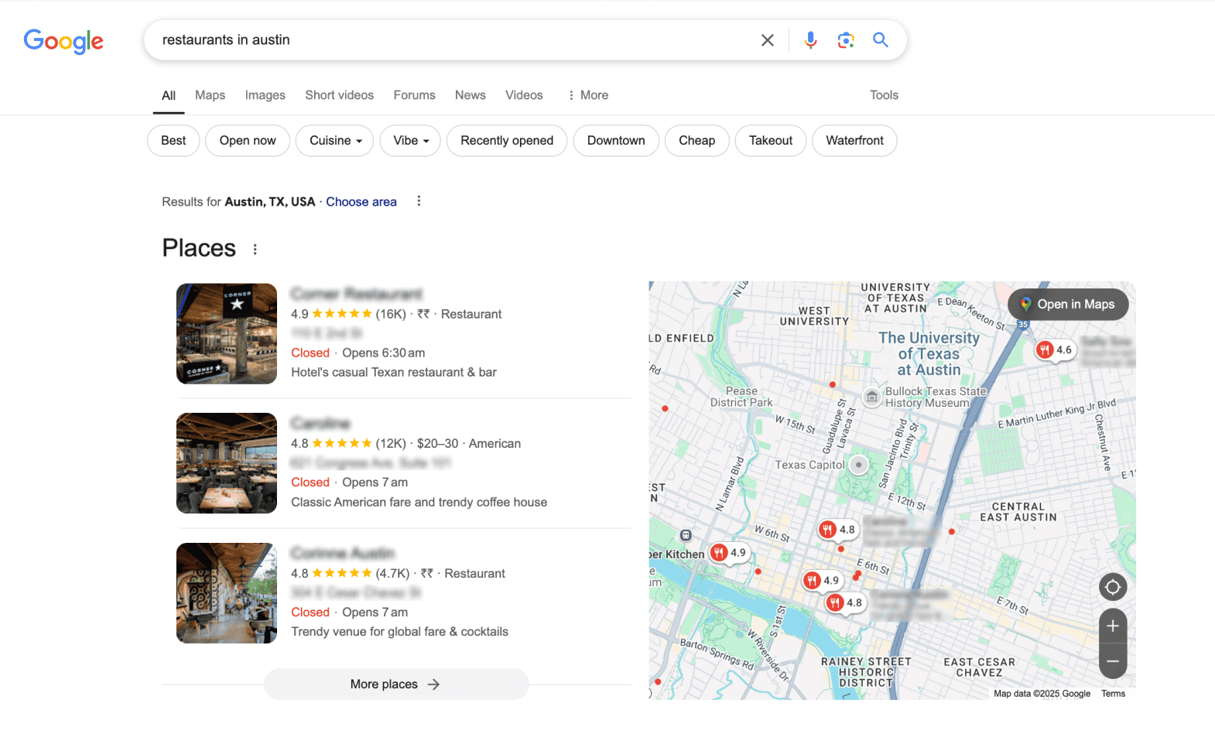The height and width of the screenshot is (730, 1215).
Task: Click the transit station icon on the map
Action: coord(686,535)
